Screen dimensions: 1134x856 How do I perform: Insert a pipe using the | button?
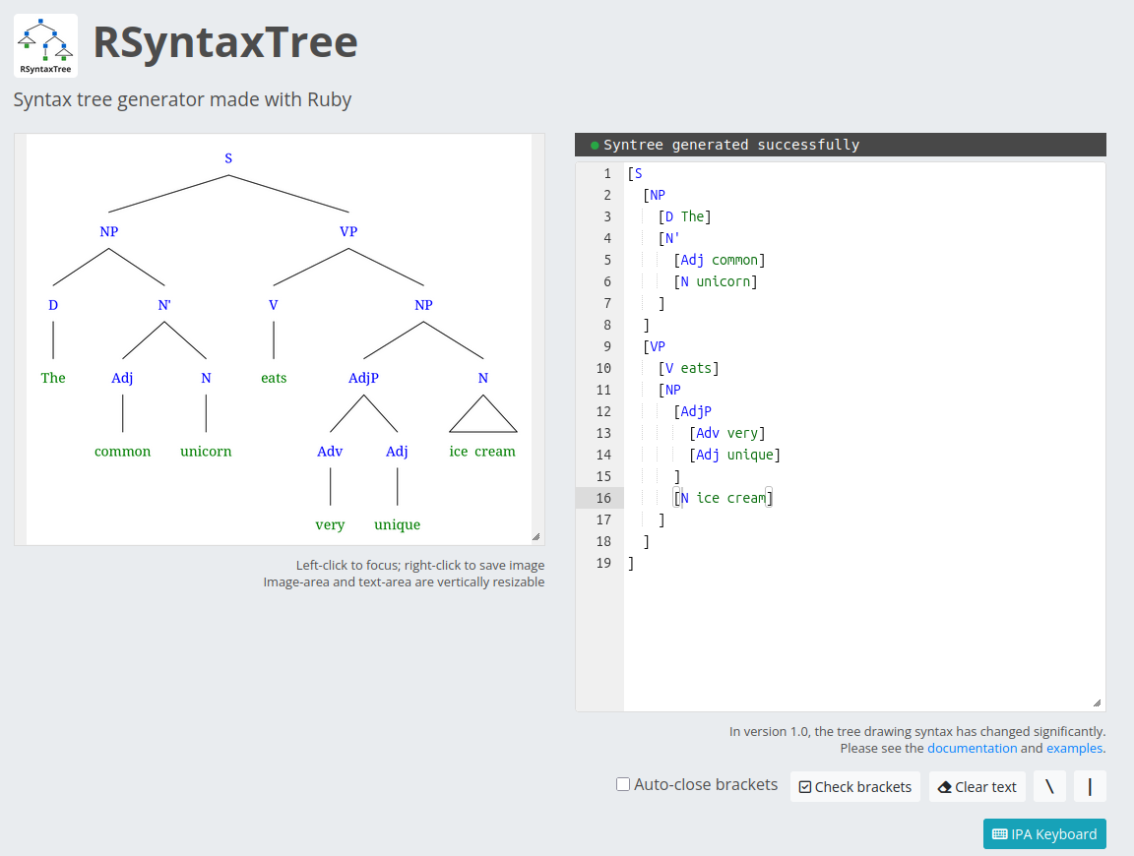coord(1090,786)
